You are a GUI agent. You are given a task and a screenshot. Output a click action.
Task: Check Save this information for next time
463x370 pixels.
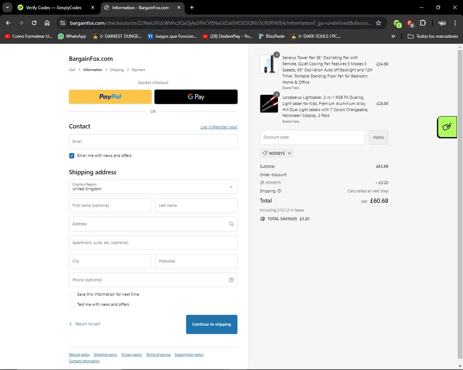pos(72,294)
